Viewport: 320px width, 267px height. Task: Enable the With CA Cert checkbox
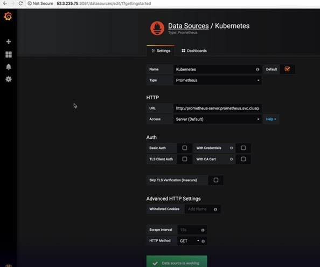pos(244,159)
